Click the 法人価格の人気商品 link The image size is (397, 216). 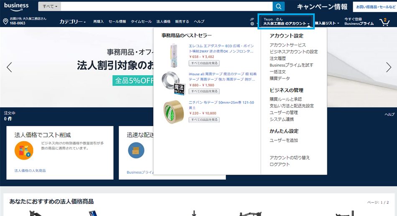pos(30,171)
